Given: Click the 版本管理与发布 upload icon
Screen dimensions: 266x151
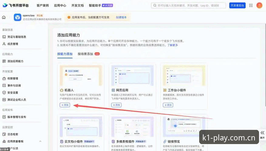Looking at the screenshot, I should (4, 117).
